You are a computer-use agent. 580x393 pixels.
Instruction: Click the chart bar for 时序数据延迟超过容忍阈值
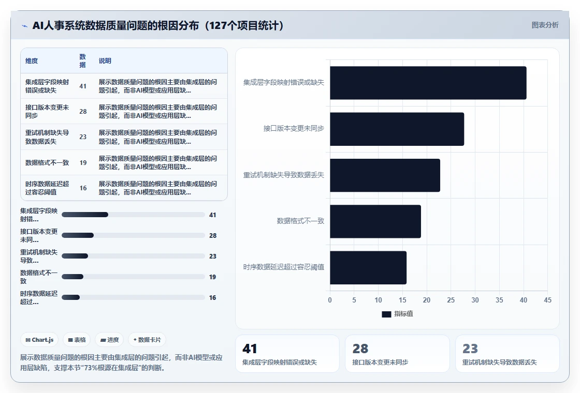(x=368, y=268)
